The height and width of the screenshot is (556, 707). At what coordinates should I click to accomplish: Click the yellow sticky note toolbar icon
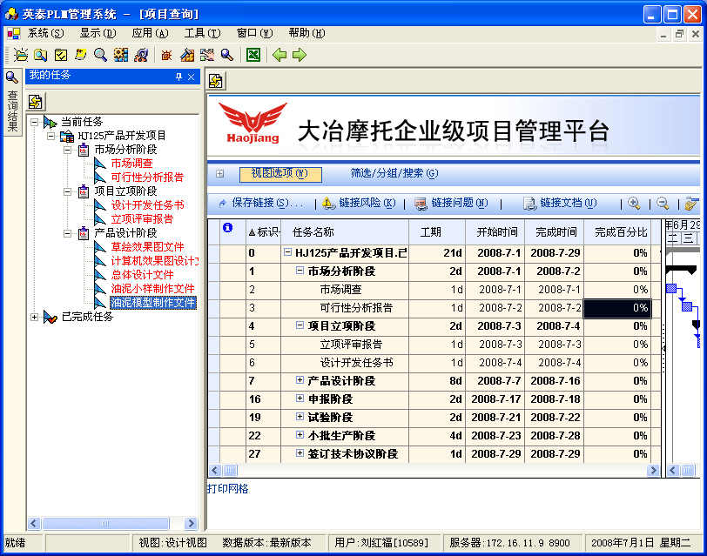80,55
